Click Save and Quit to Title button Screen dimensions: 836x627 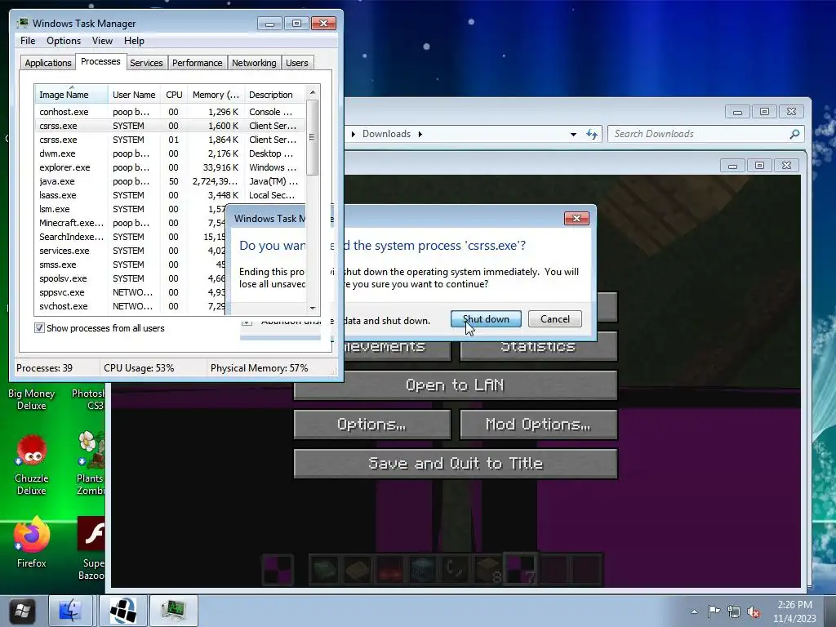click(456, 464)
